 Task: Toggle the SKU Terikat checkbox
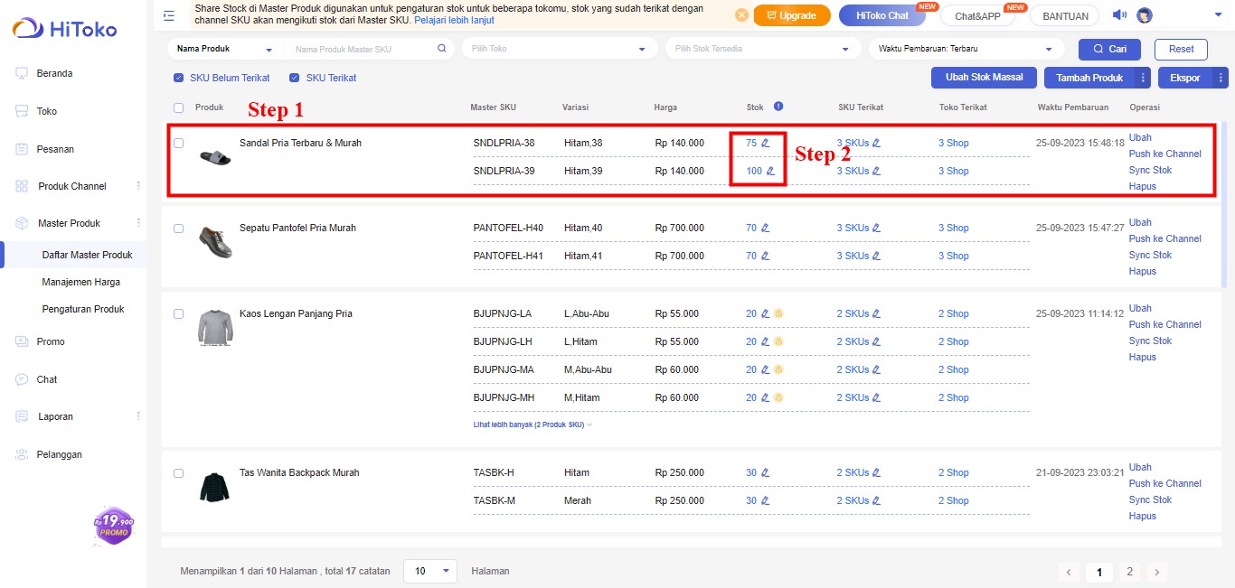(294, 79)
